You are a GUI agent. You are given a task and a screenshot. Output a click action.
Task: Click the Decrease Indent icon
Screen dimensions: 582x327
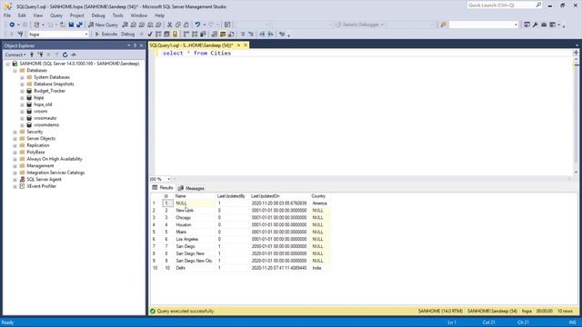(262, 35)
